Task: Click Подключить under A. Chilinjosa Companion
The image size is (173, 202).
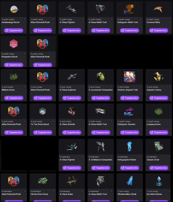Action: [x=101, y=168]
